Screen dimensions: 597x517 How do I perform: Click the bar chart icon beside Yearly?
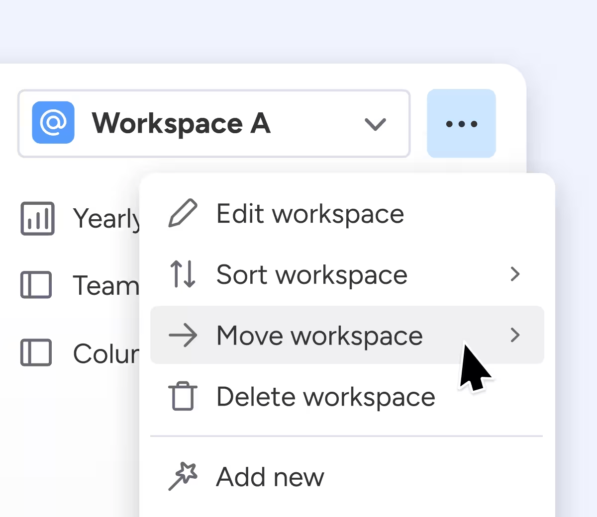pos(37,218)
